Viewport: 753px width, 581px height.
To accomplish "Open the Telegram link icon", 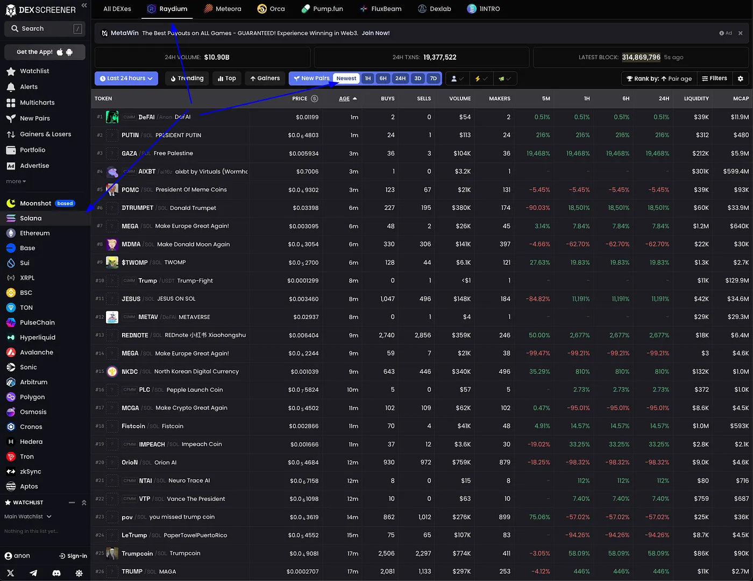I will pos(33,573).
